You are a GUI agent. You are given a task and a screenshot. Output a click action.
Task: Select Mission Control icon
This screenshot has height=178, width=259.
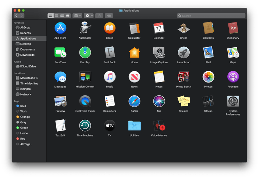pyautogui.click(x=85, y=77)
